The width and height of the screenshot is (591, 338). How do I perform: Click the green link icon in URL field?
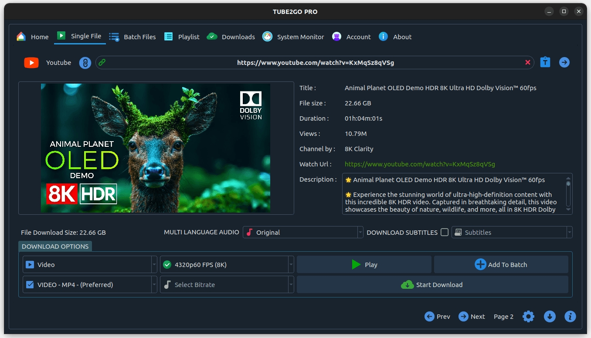tap(102, 63)
